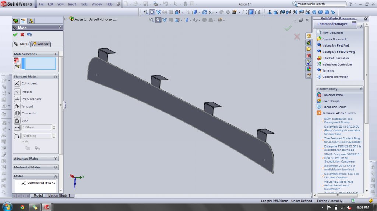This screenshot has width=377, height=211.
Task: Click the Print icon in toolbar
Action: 155,4
